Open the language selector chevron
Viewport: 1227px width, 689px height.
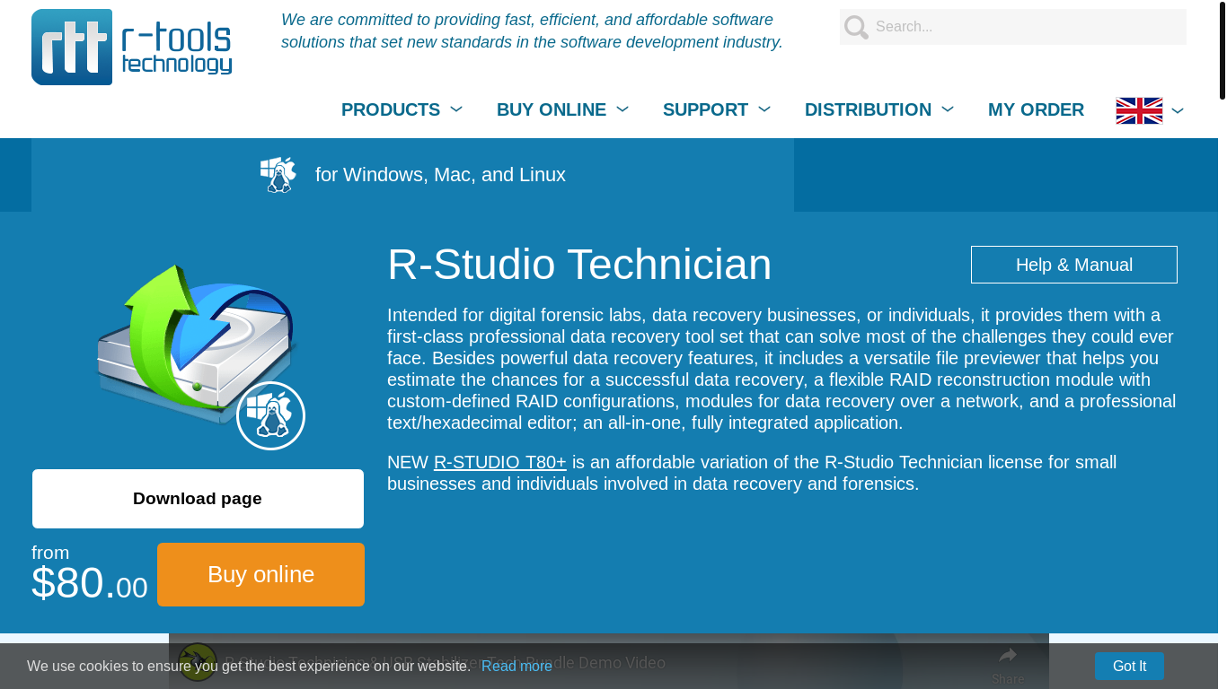[x=1178, y=110]
